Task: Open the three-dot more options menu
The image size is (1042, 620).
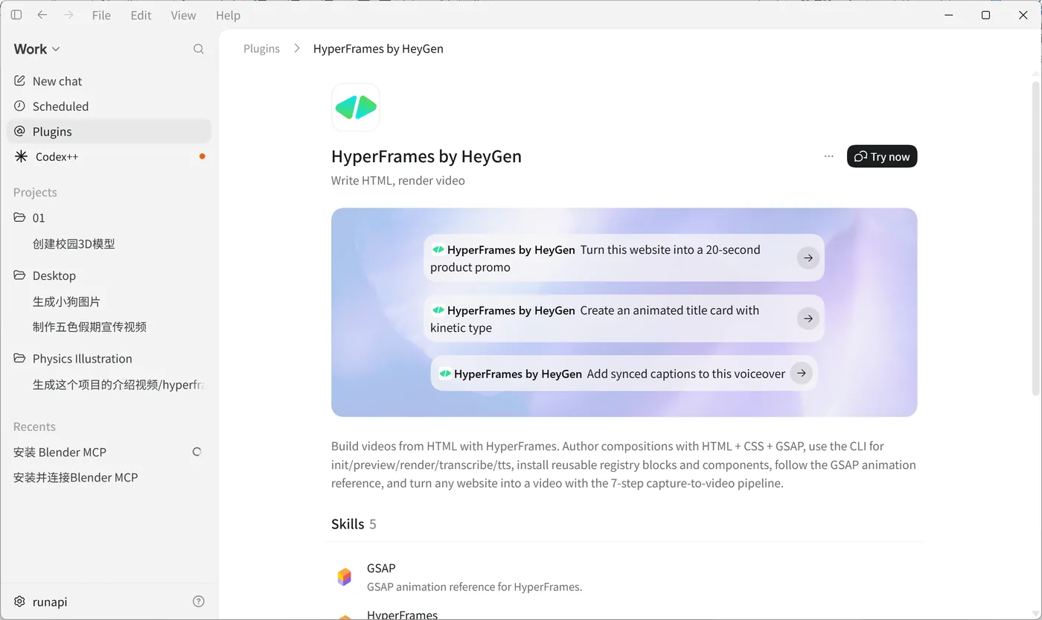Action: tap(829, 156)
